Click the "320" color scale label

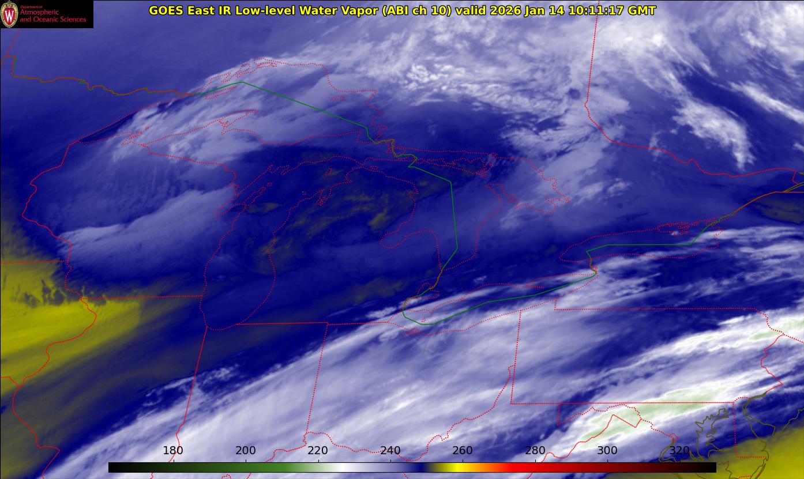coord(680,450)
